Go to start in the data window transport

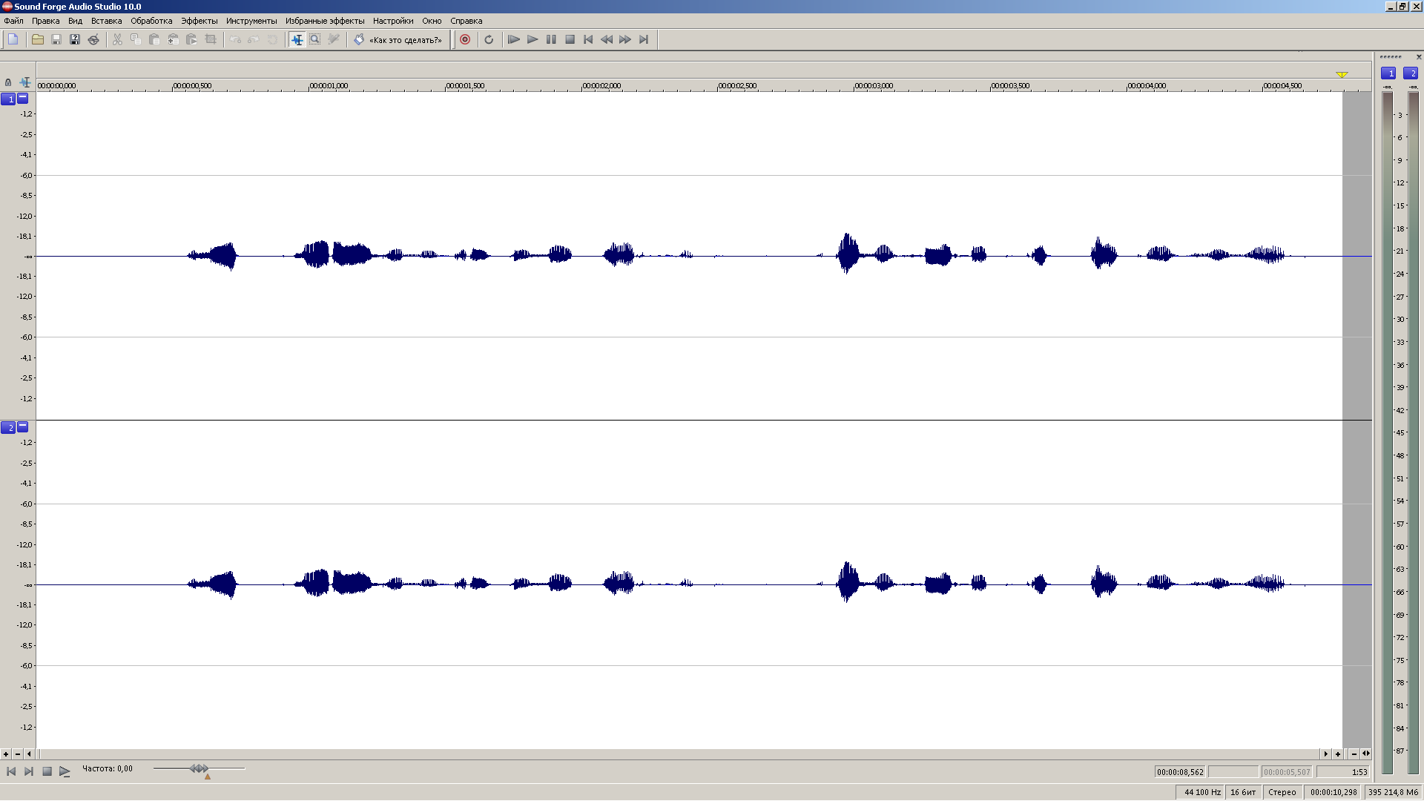11,771
